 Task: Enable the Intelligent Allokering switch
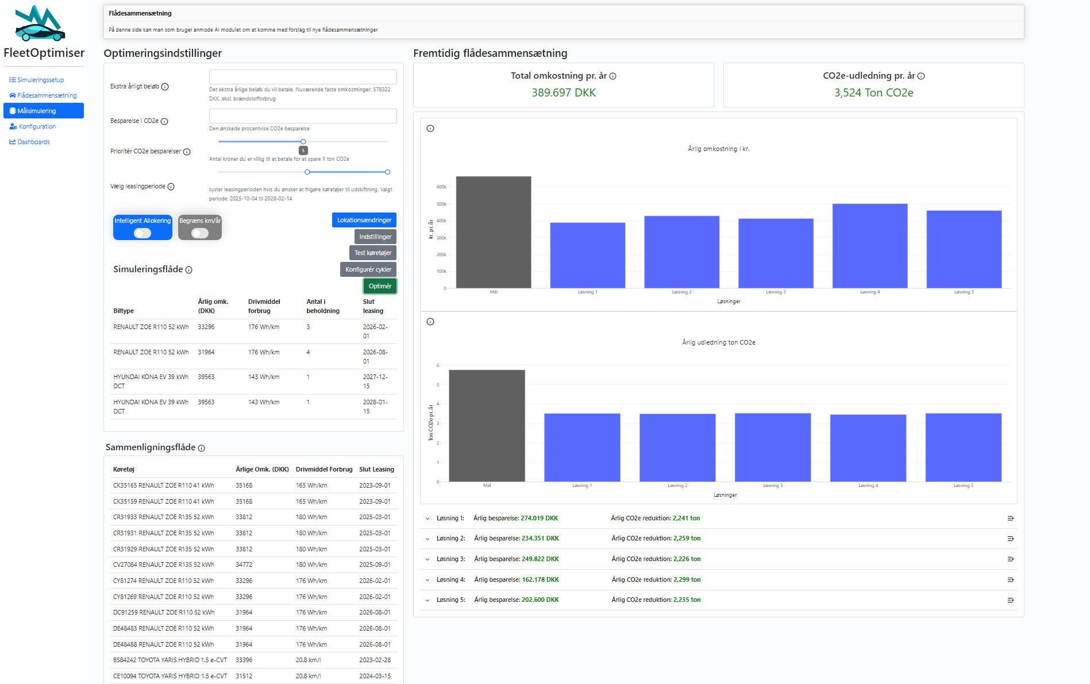click(x=142, y=233)
